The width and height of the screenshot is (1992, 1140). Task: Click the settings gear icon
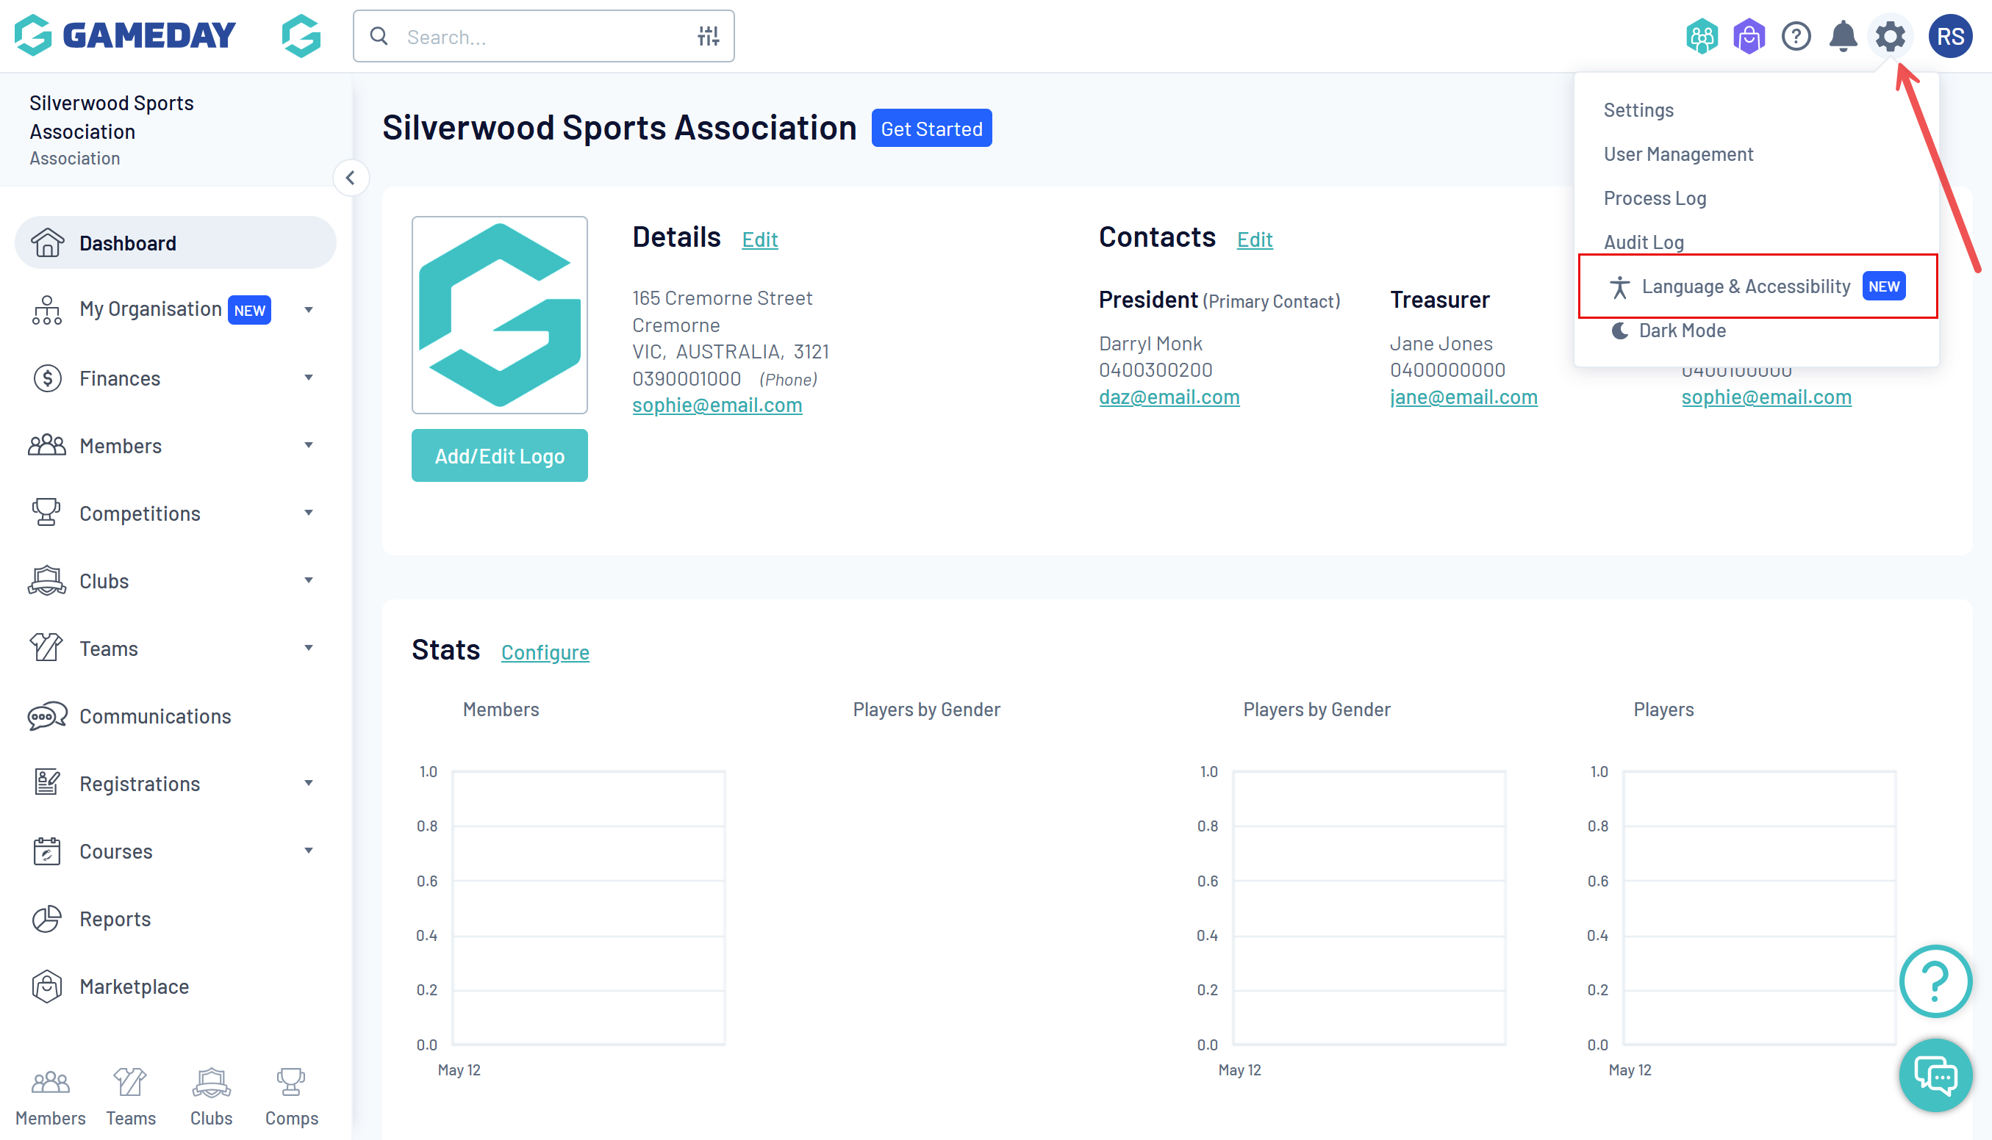1889,36
